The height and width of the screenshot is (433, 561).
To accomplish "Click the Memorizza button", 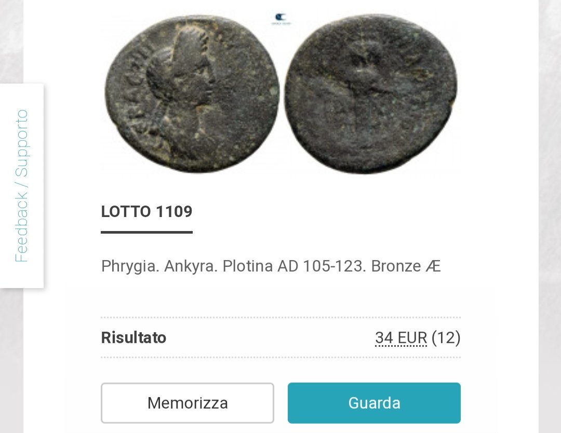I will click(188, 403).
